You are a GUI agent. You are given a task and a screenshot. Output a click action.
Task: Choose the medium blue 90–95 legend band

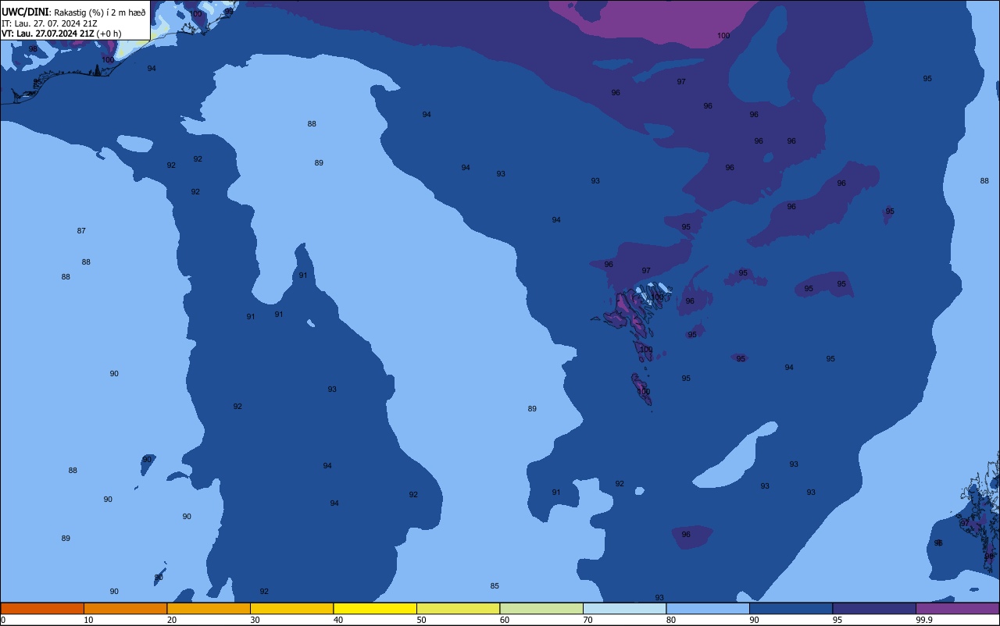pos(791,608)
